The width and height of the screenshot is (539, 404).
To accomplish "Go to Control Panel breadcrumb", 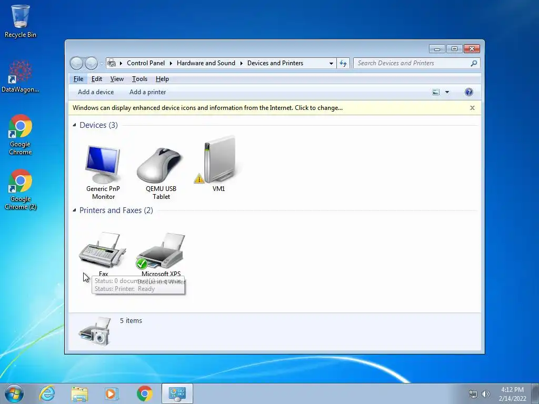I will click(146, 63).
